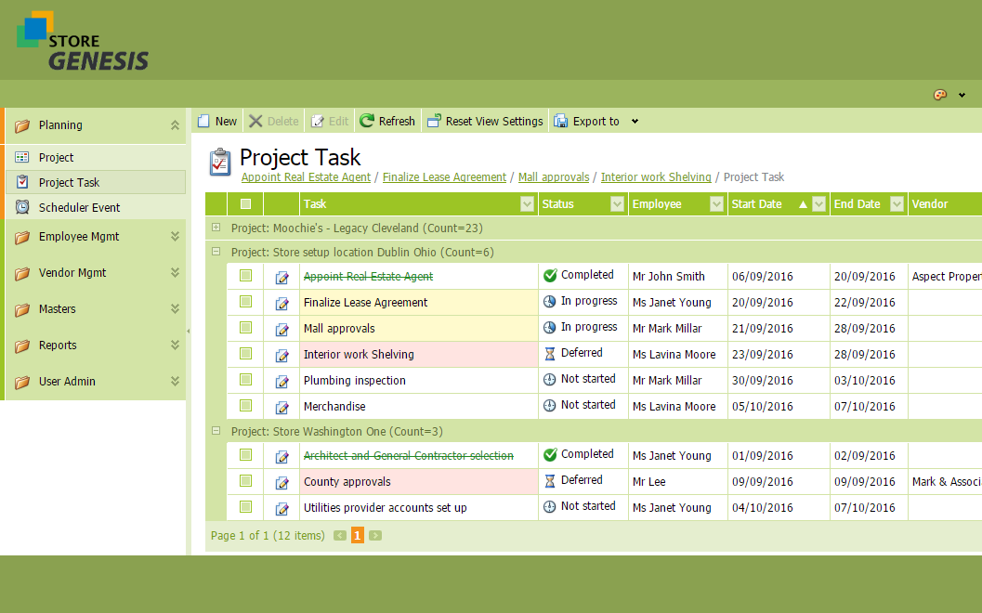
Task: Check the Finalize Lease Agreement row checkbox
Action: pyautogui.click(x=245, y=302)
